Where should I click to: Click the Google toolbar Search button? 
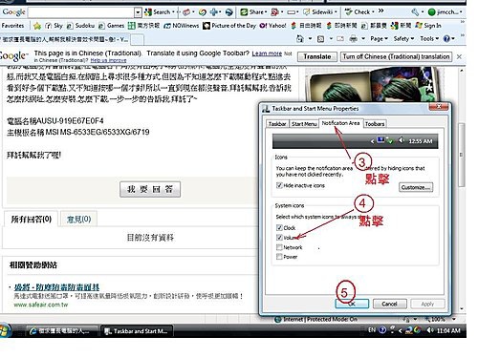click(160, 12)
